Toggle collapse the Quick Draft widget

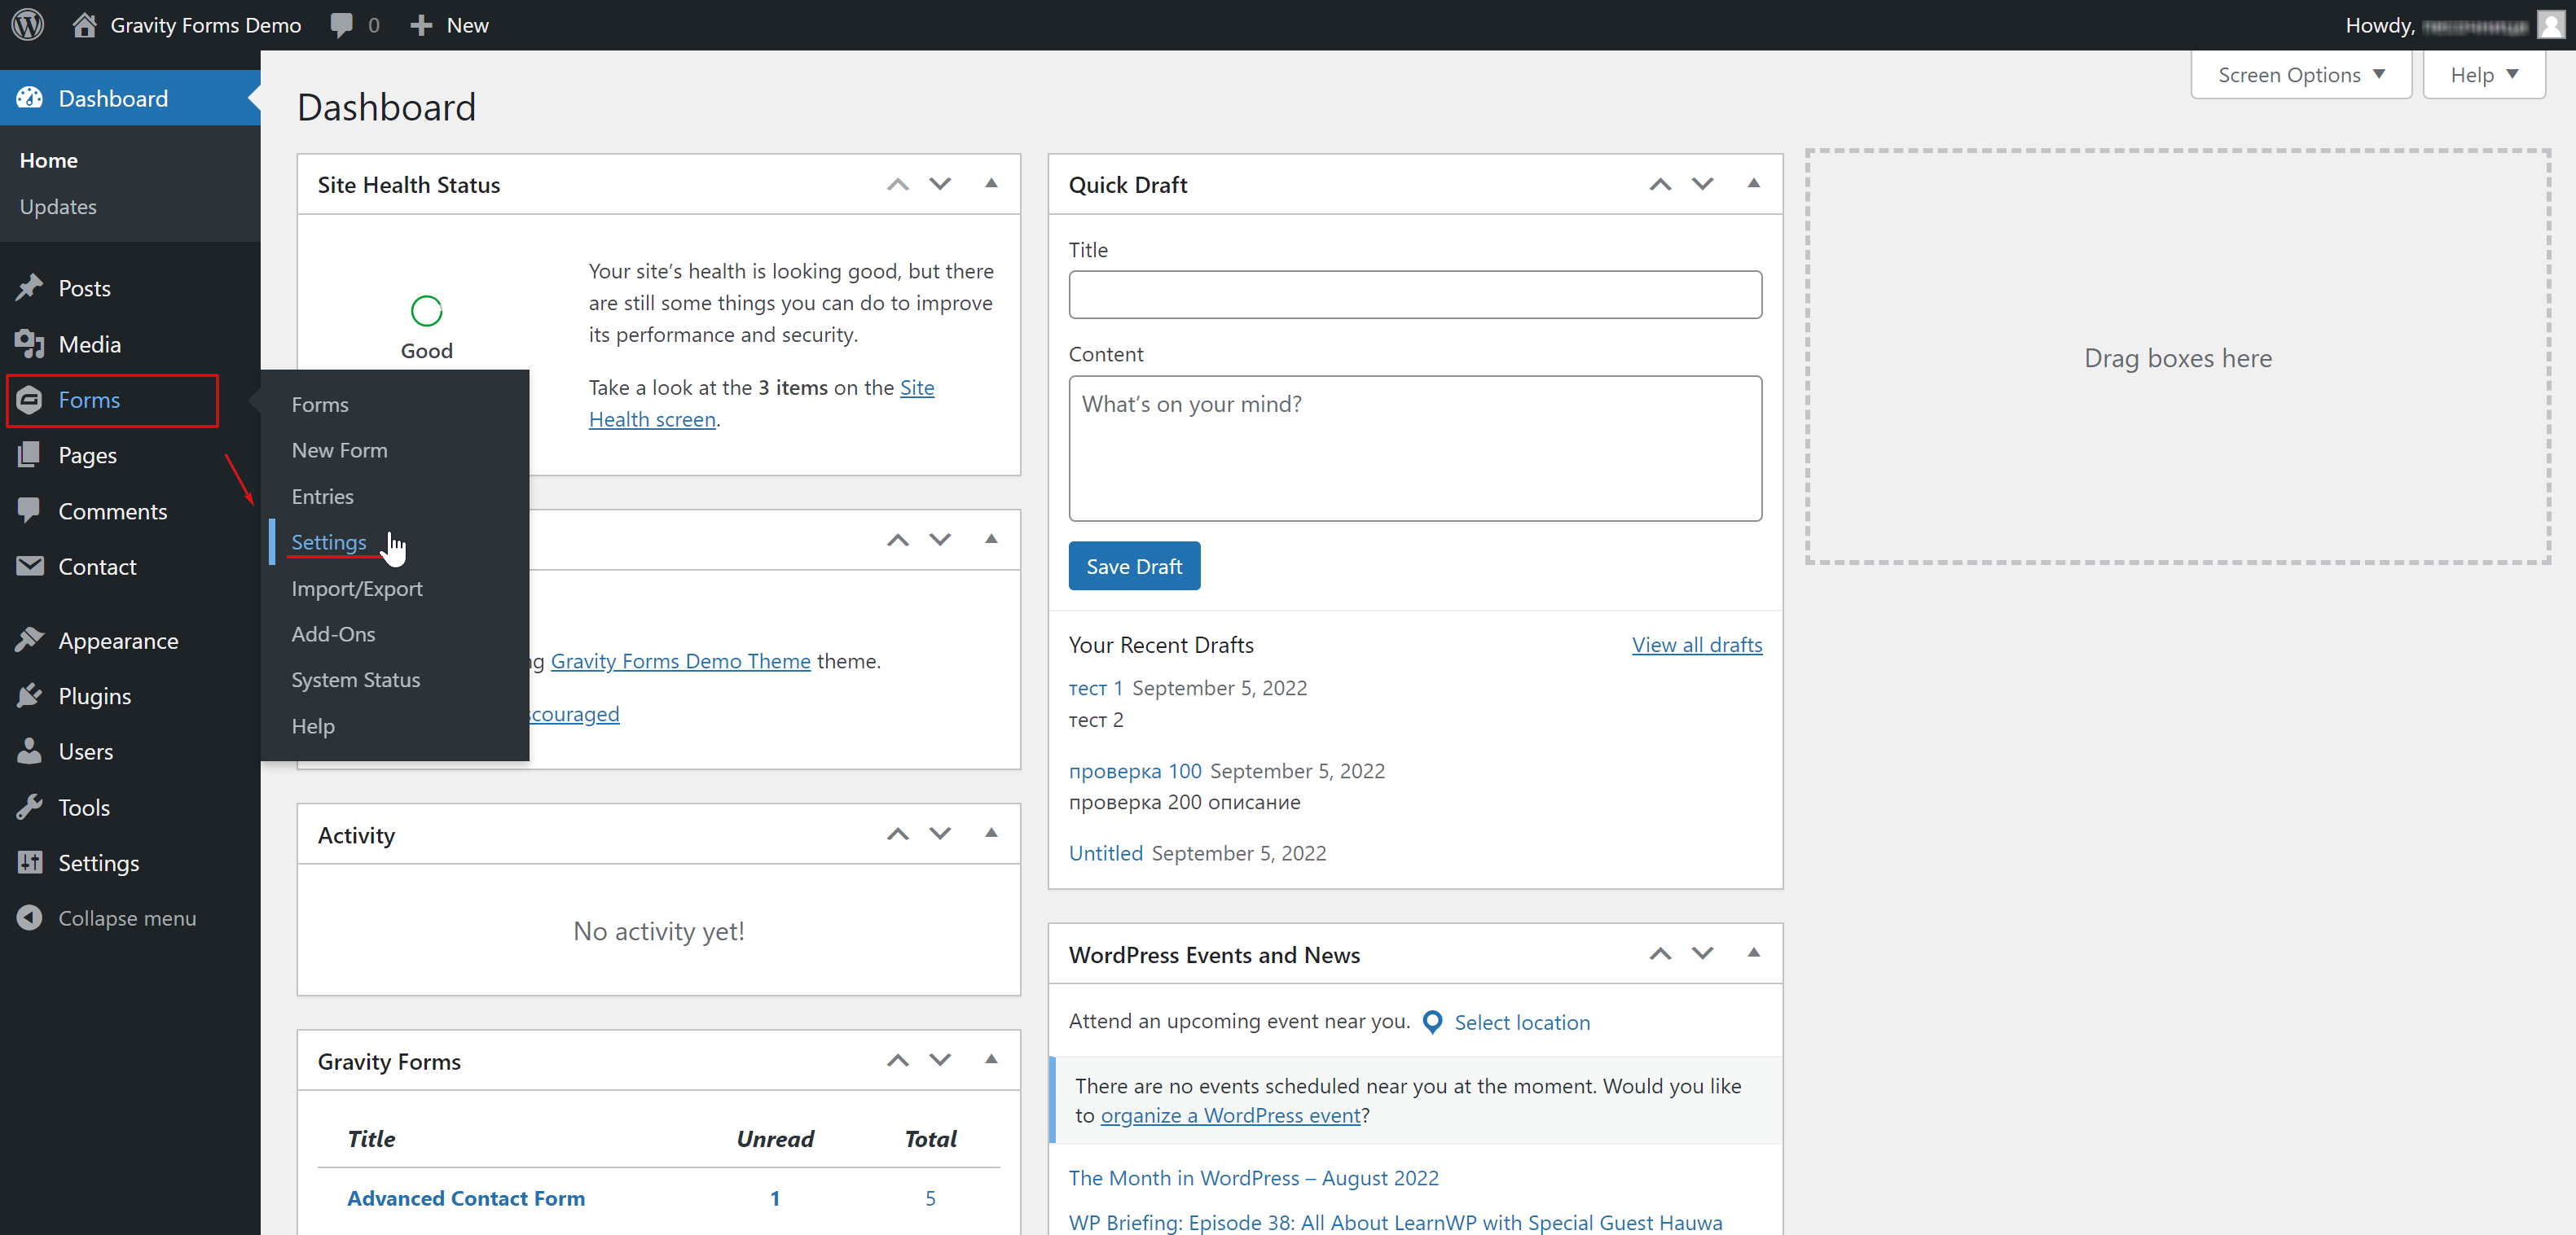(x=1753, y=184)
